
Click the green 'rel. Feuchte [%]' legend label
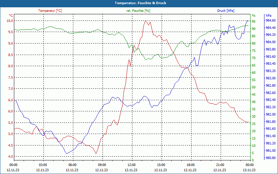click(138, 11)
